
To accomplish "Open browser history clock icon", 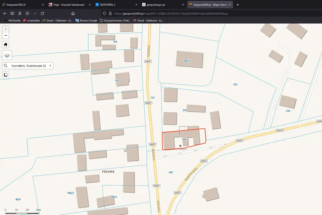I will point(27,13).
